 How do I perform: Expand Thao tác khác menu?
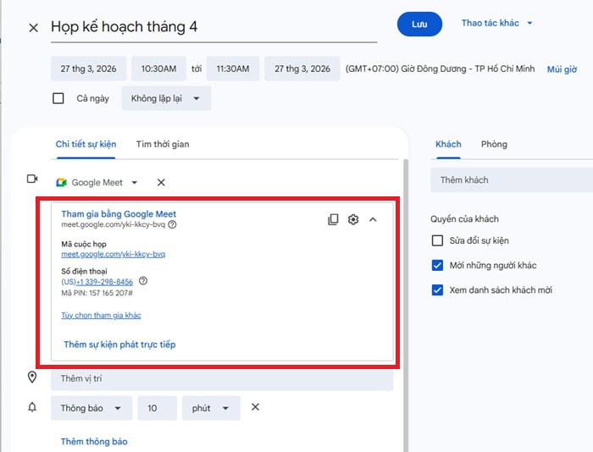pos(497,23)
